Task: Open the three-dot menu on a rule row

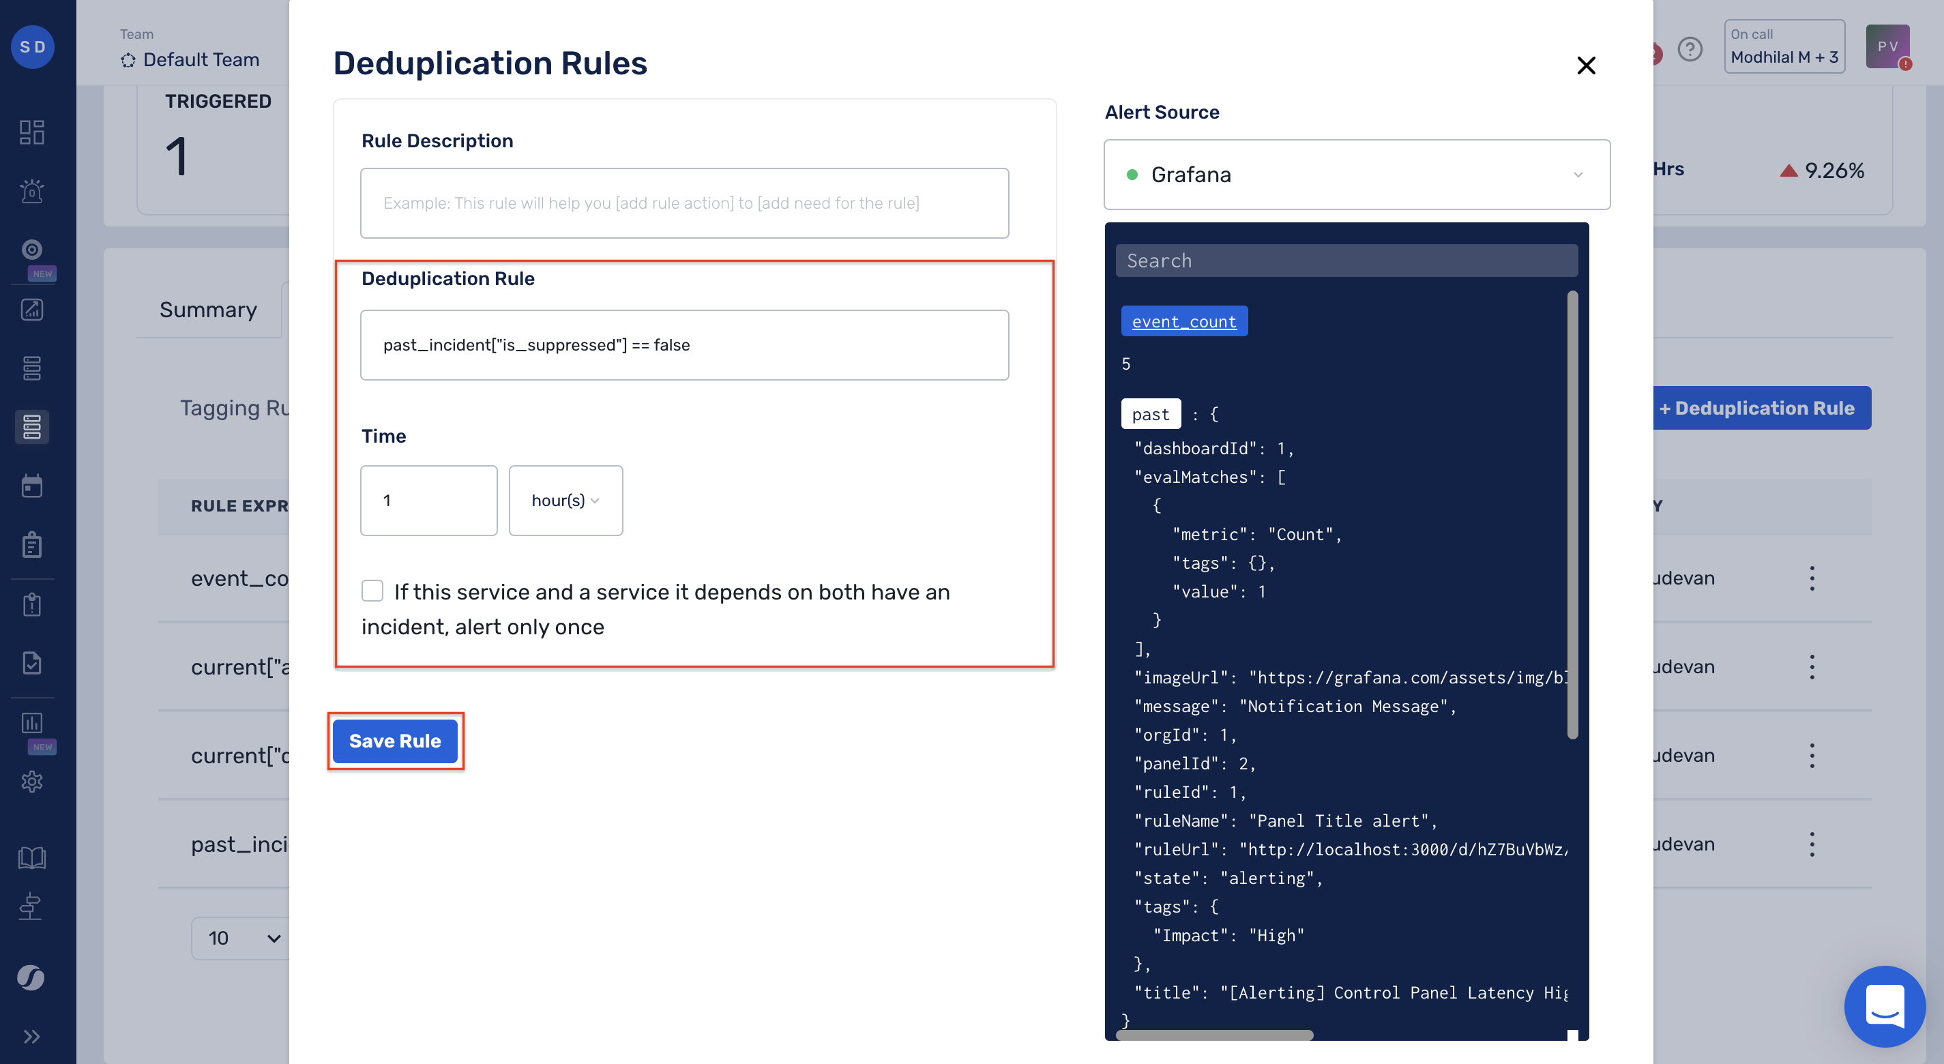Action: pyautogui.click(x=1812, y=577)
